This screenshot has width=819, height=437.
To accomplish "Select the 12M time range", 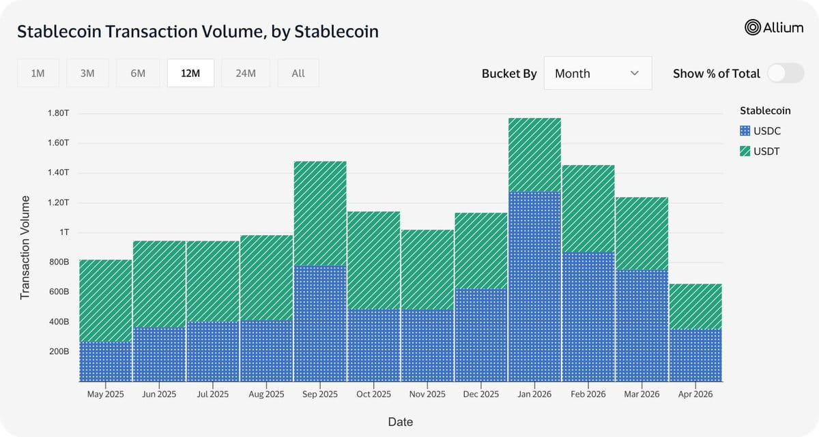I will (x=190, y=73).
